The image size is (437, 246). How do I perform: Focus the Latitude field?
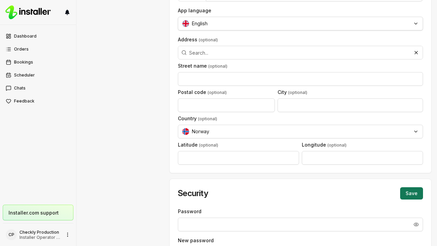tap(238, 158)
